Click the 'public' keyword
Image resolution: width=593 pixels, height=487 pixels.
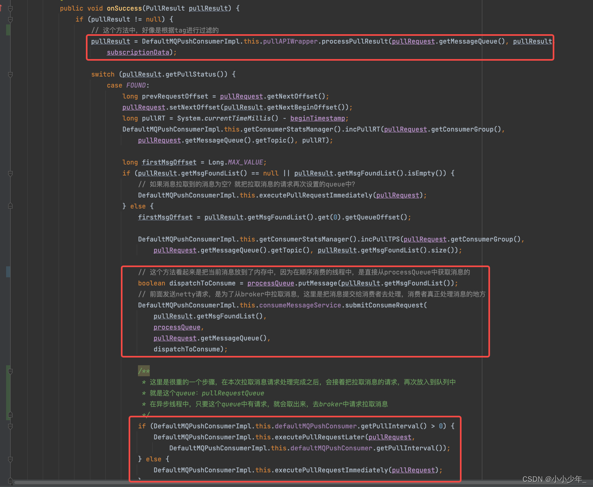pos(71,8)
